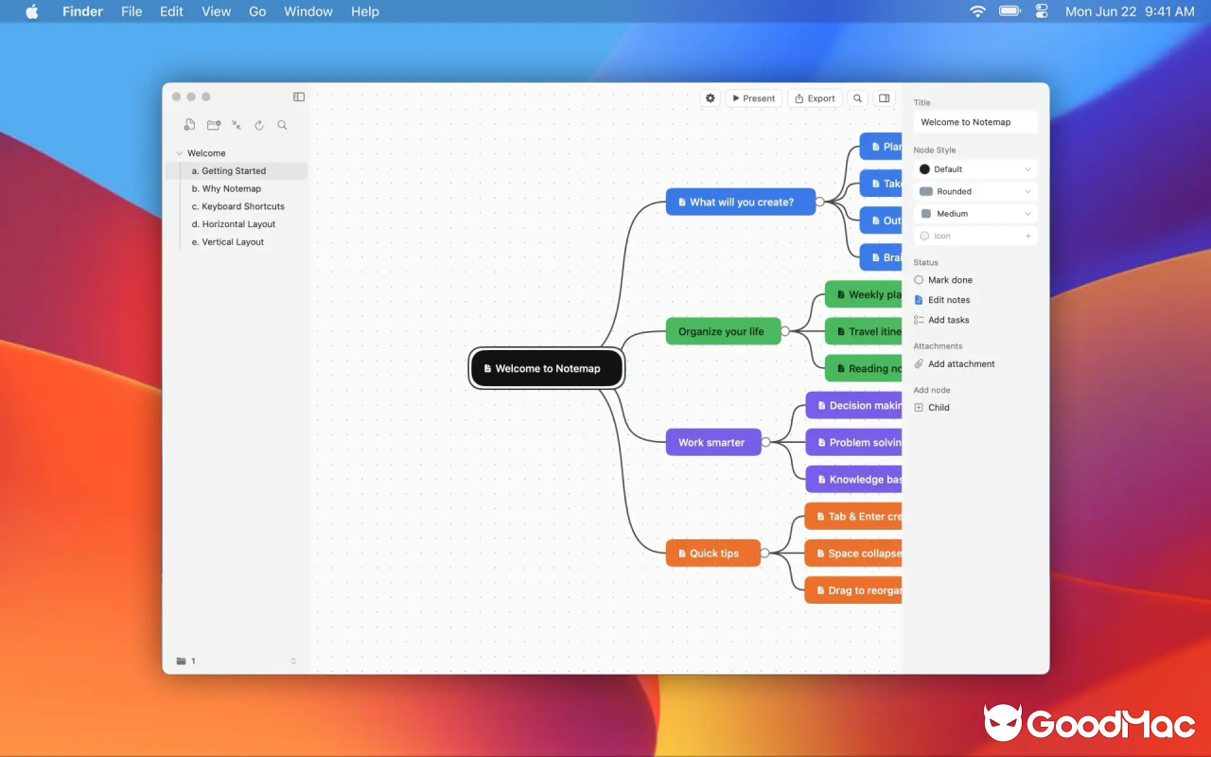
Task: Click the Title field 'Welcome to Notemap'
Action: (x=975, y=122)
